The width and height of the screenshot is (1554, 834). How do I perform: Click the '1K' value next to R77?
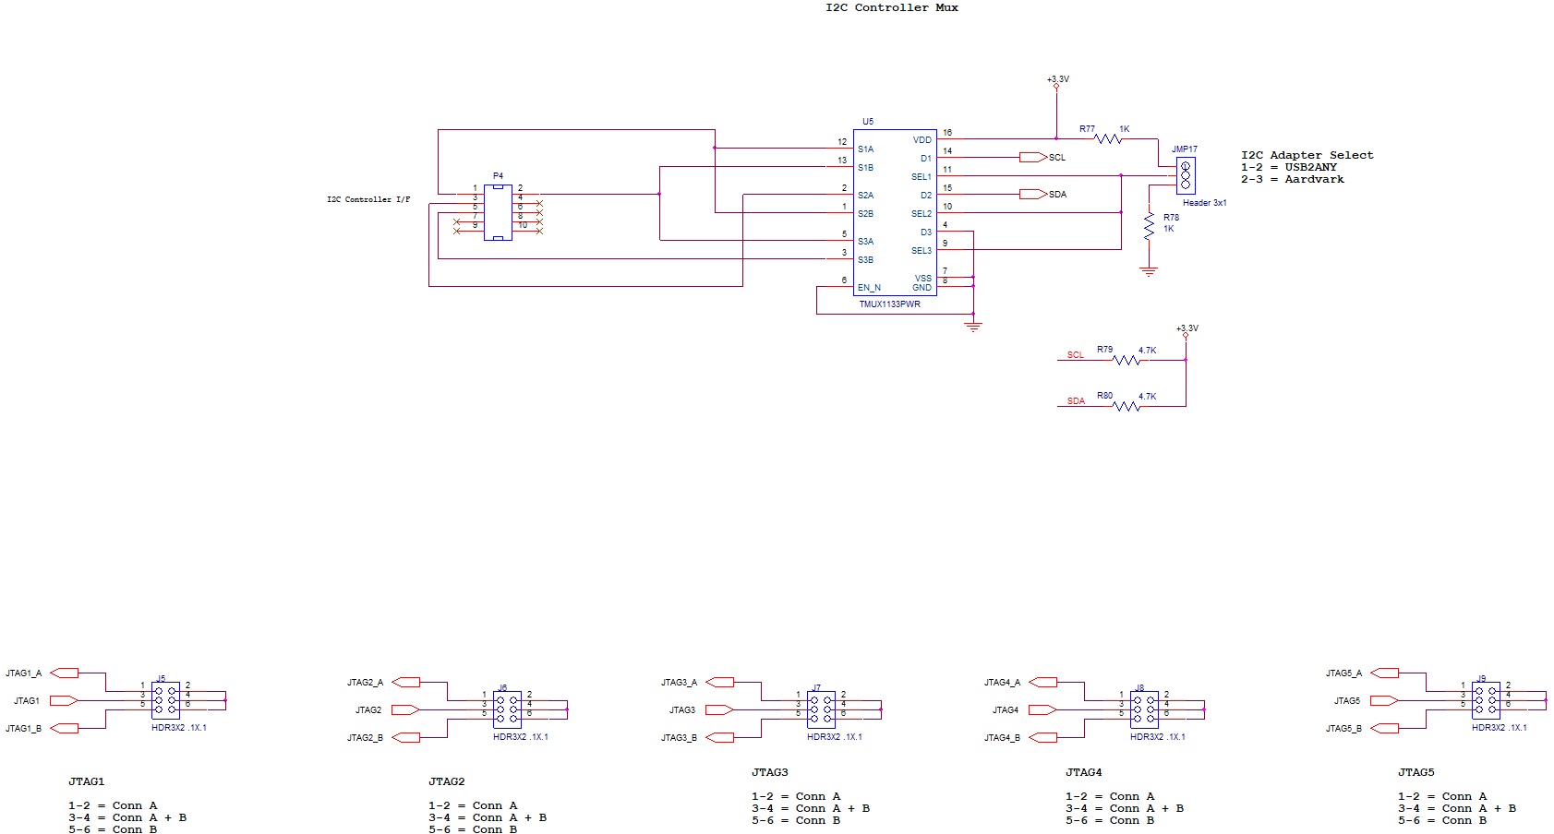[1125, 129]
